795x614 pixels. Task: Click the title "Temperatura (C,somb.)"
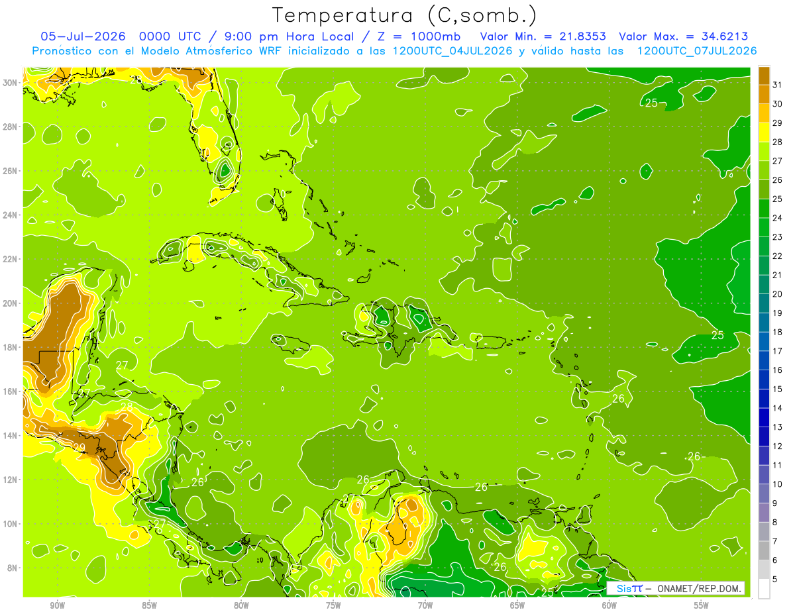point(405,15)
